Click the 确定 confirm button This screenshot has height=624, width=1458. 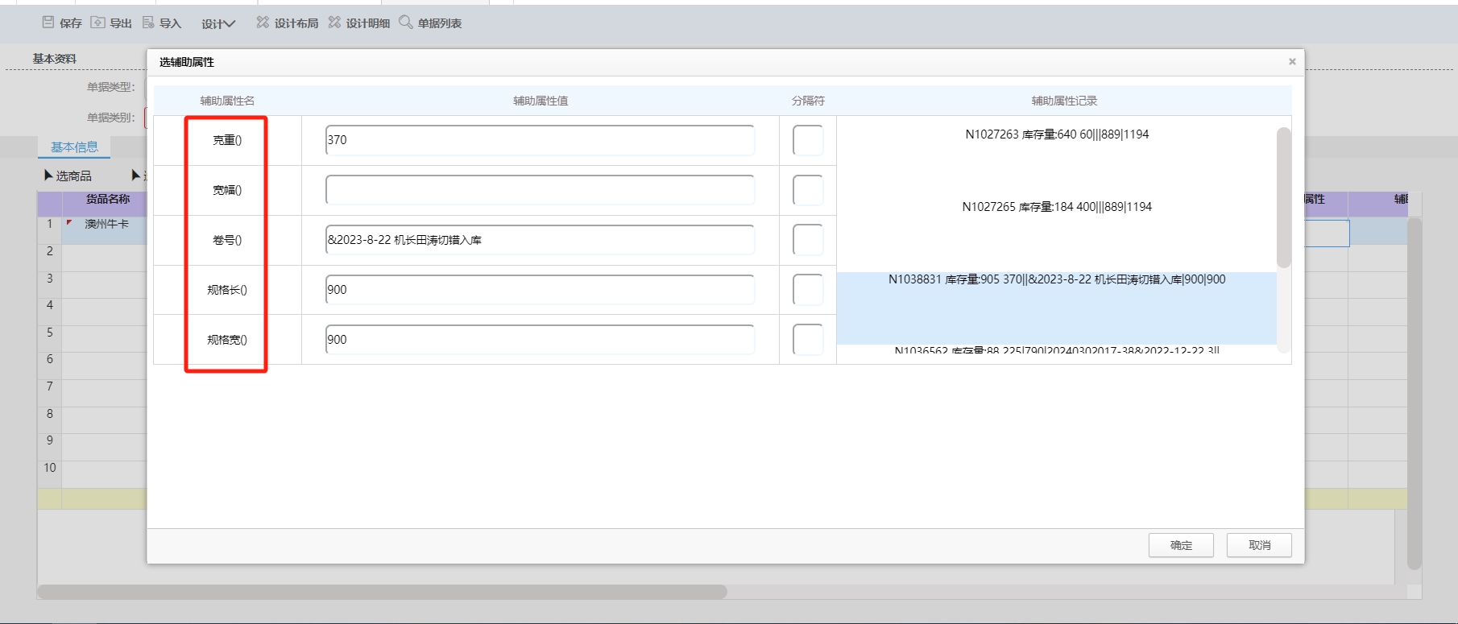[x=1181, y=545]
